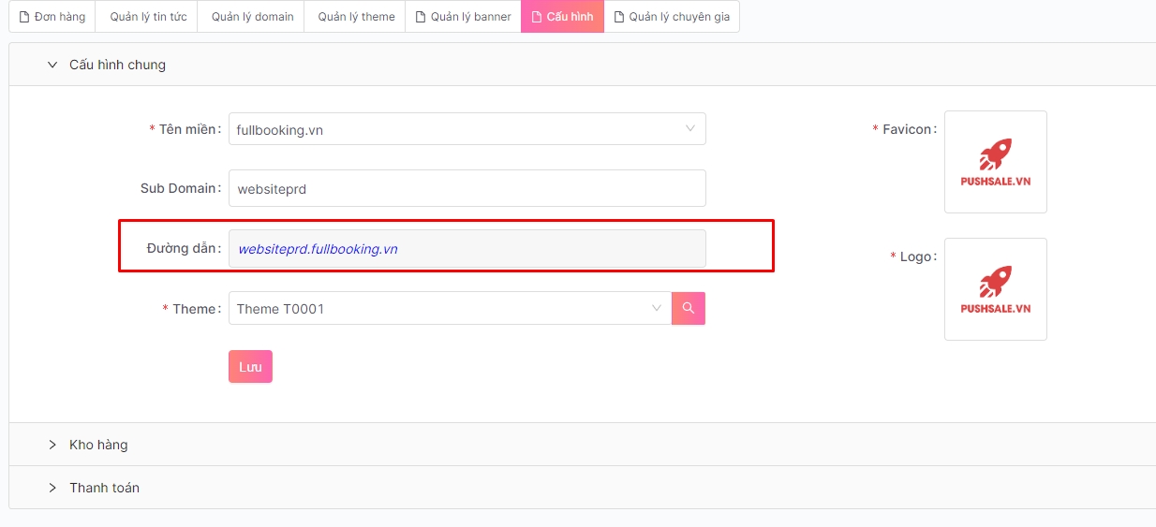
Task: Go to Quản lý tin tức tab
Action: point(148,17)
